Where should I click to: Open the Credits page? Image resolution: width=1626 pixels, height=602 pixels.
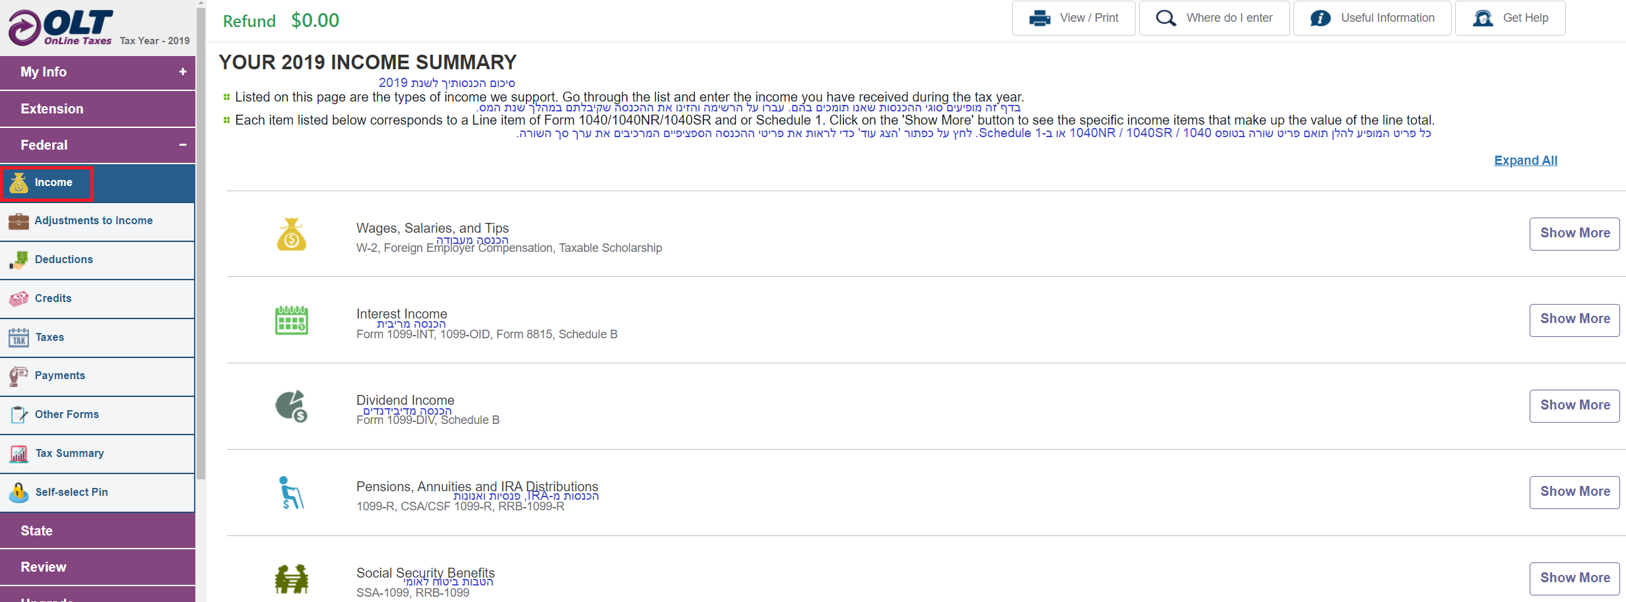(98, 299)
